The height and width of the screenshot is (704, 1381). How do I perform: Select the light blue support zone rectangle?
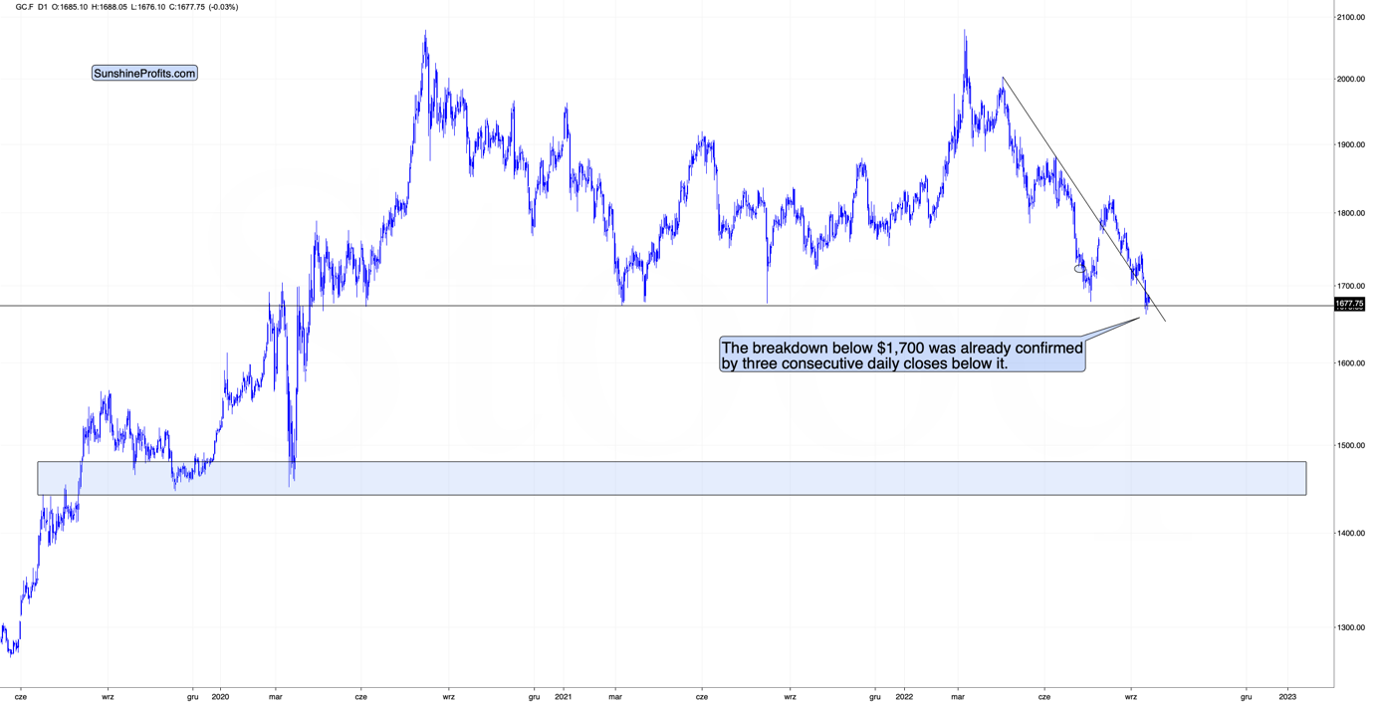(x=672, y=478)
